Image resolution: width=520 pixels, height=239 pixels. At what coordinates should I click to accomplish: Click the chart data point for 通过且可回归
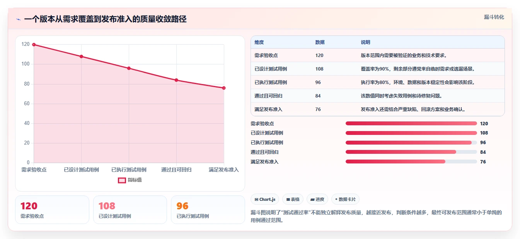click(176, 80)
